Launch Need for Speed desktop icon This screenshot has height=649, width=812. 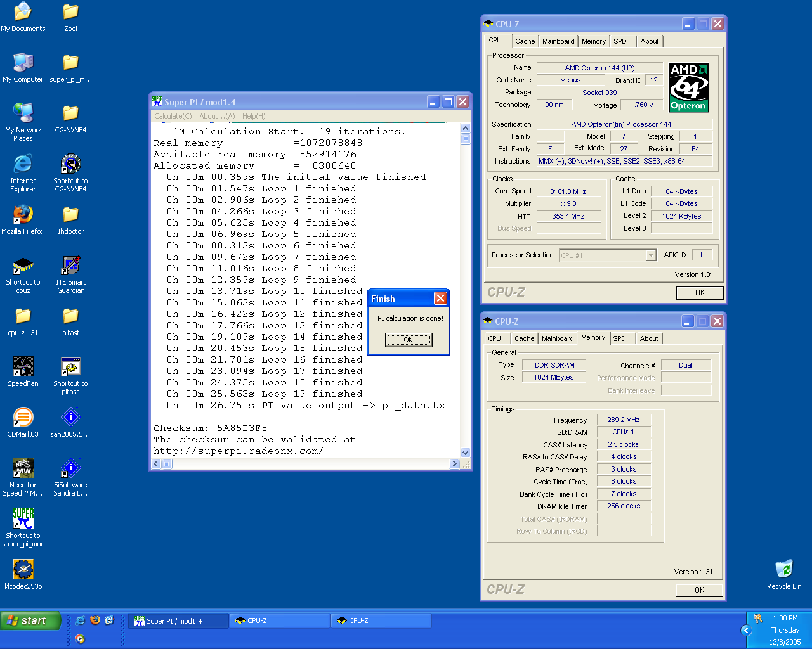23,477
